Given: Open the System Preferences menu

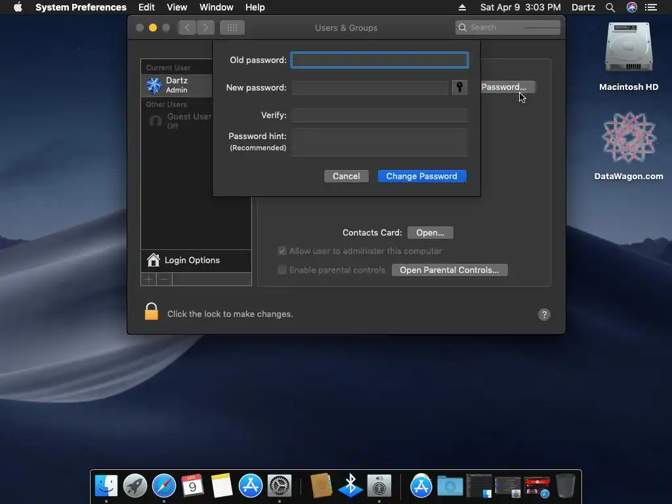Looking at the screenshot, I should pos(81,7).
